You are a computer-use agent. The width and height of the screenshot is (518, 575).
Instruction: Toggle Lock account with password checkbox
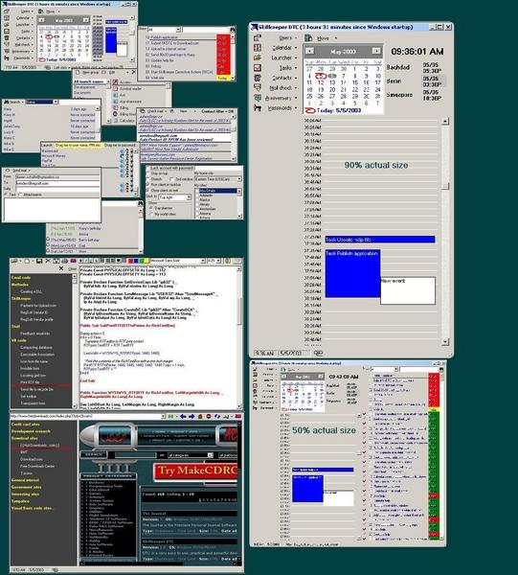coord(149,169)
